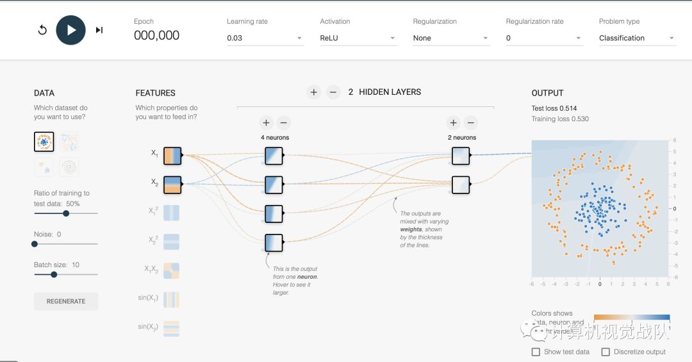
Task: Enable the sin(X1) feature input
Action: (171, 299)
